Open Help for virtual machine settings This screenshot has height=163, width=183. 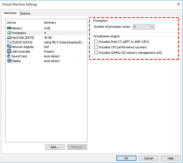tap(170, 158)
